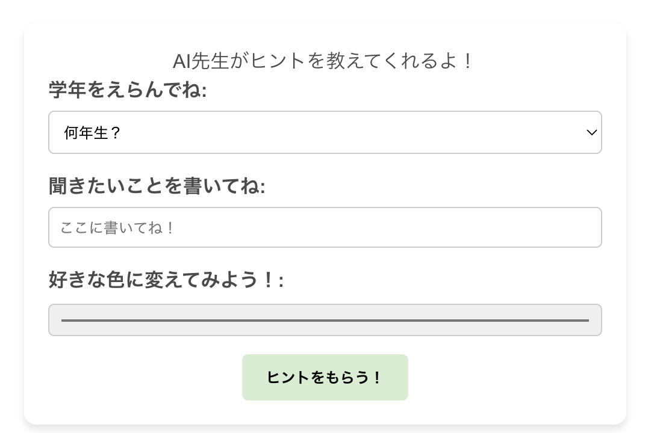Screen dimensions: 654x433
Task: Click the 好きな色に変えてみよう label
Action: (166, 280)
